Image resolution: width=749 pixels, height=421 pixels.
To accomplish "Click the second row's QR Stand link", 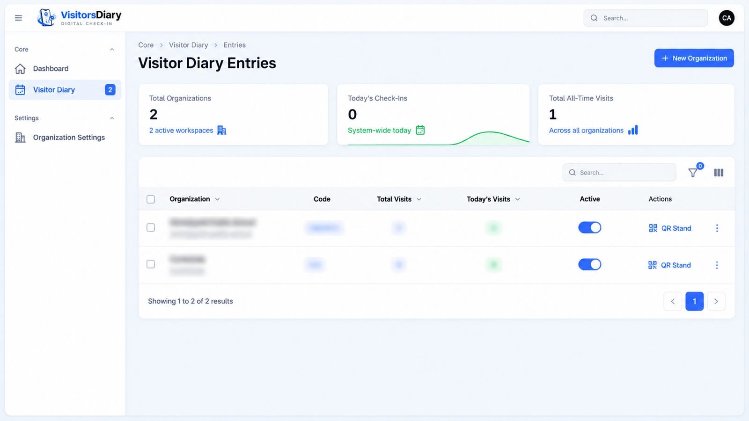I will point(669,265).
